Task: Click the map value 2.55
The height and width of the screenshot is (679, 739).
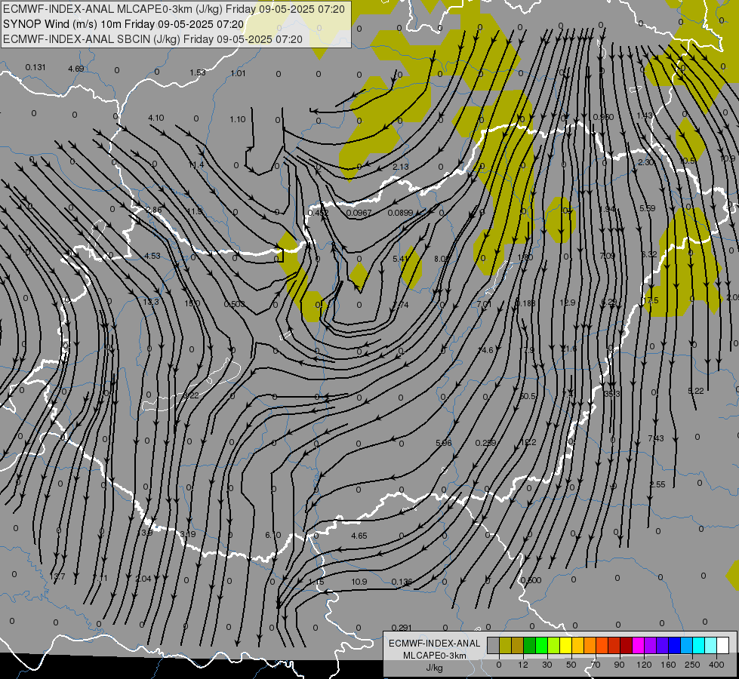Action: point(657,484)
